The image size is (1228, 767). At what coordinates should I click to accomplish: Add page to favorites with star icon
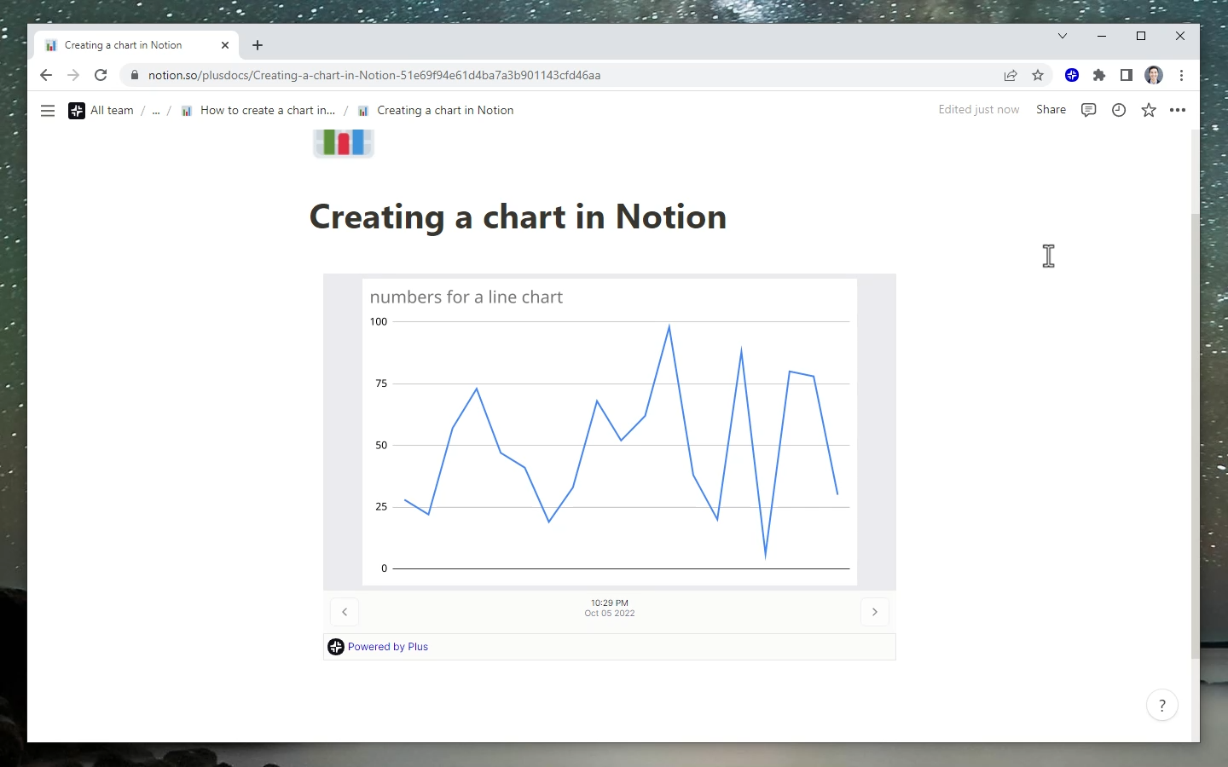pyautogui.click(x=1148, y=110)
